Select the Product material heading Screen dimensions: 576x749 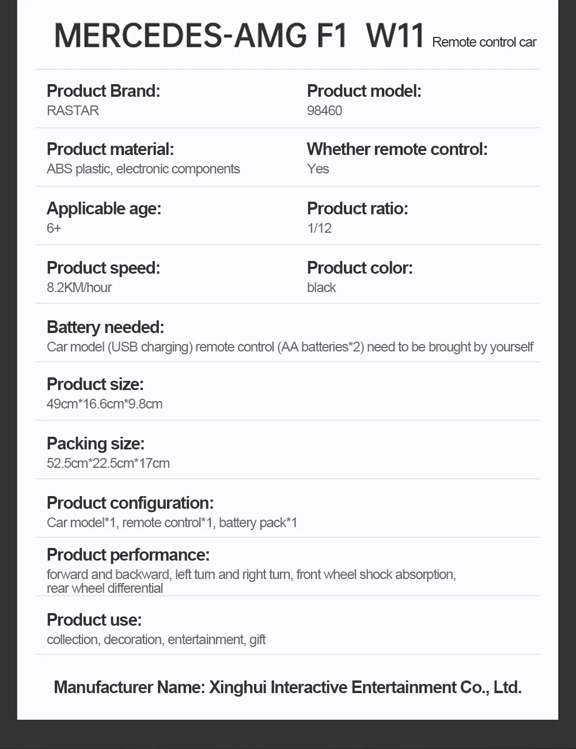coord(110,149)
